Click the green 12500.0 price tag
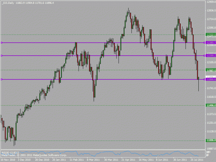This screenshot has width=216, height=162. pos(211,34)
